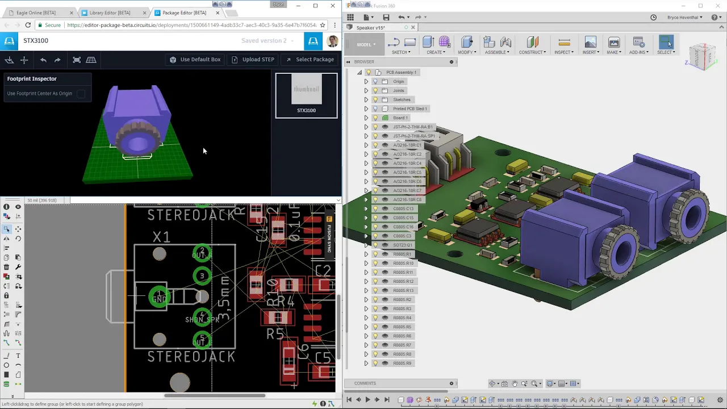Open the INSPECT menu in Fusion toolbar
This screenshot has height=409, width=727.
pyautogui.click(x=563, y=52)
